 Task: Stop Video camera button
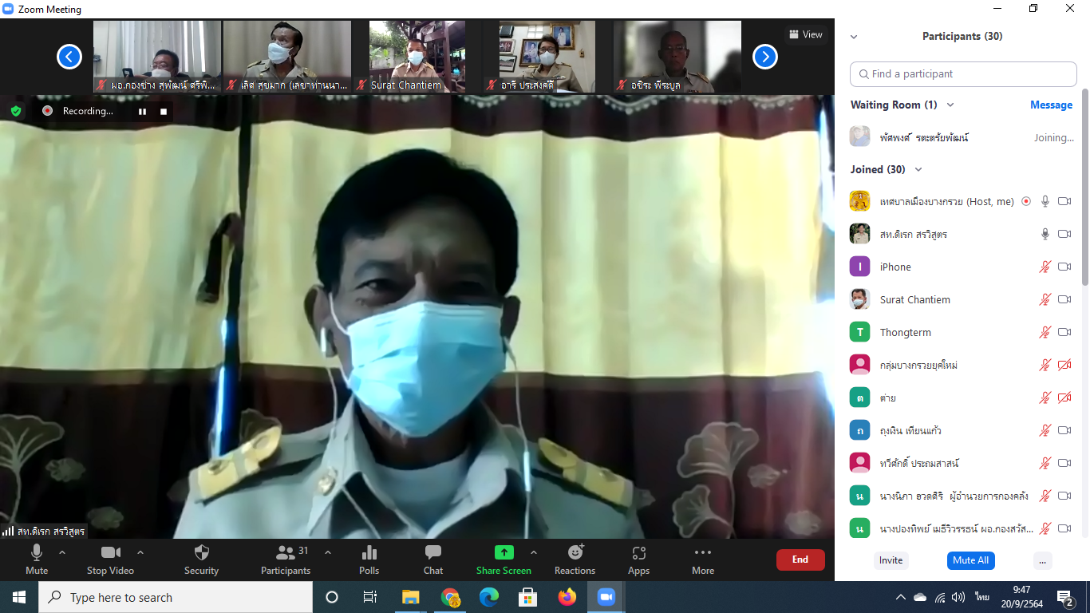point(110,559)
